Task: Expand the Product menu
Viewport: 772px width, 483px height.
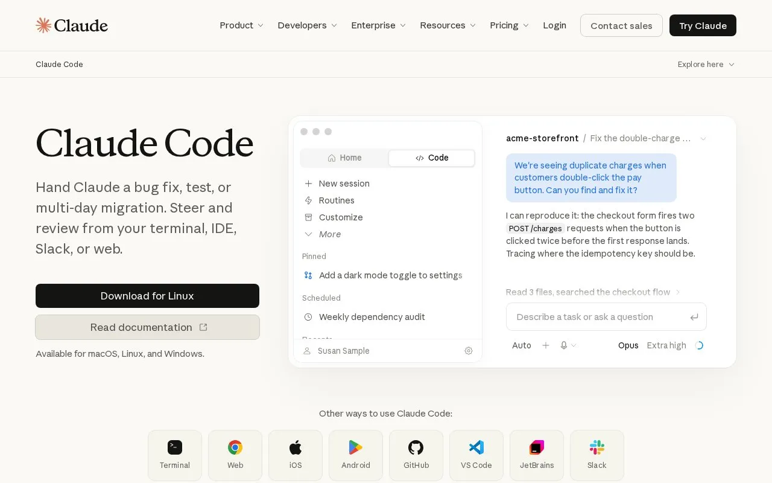Action: [242, 25]
